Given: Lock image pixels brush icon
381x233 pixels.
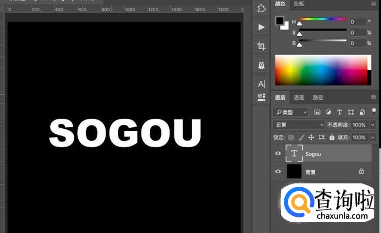Looking at the screenshot, I should [x=301, y=138].
